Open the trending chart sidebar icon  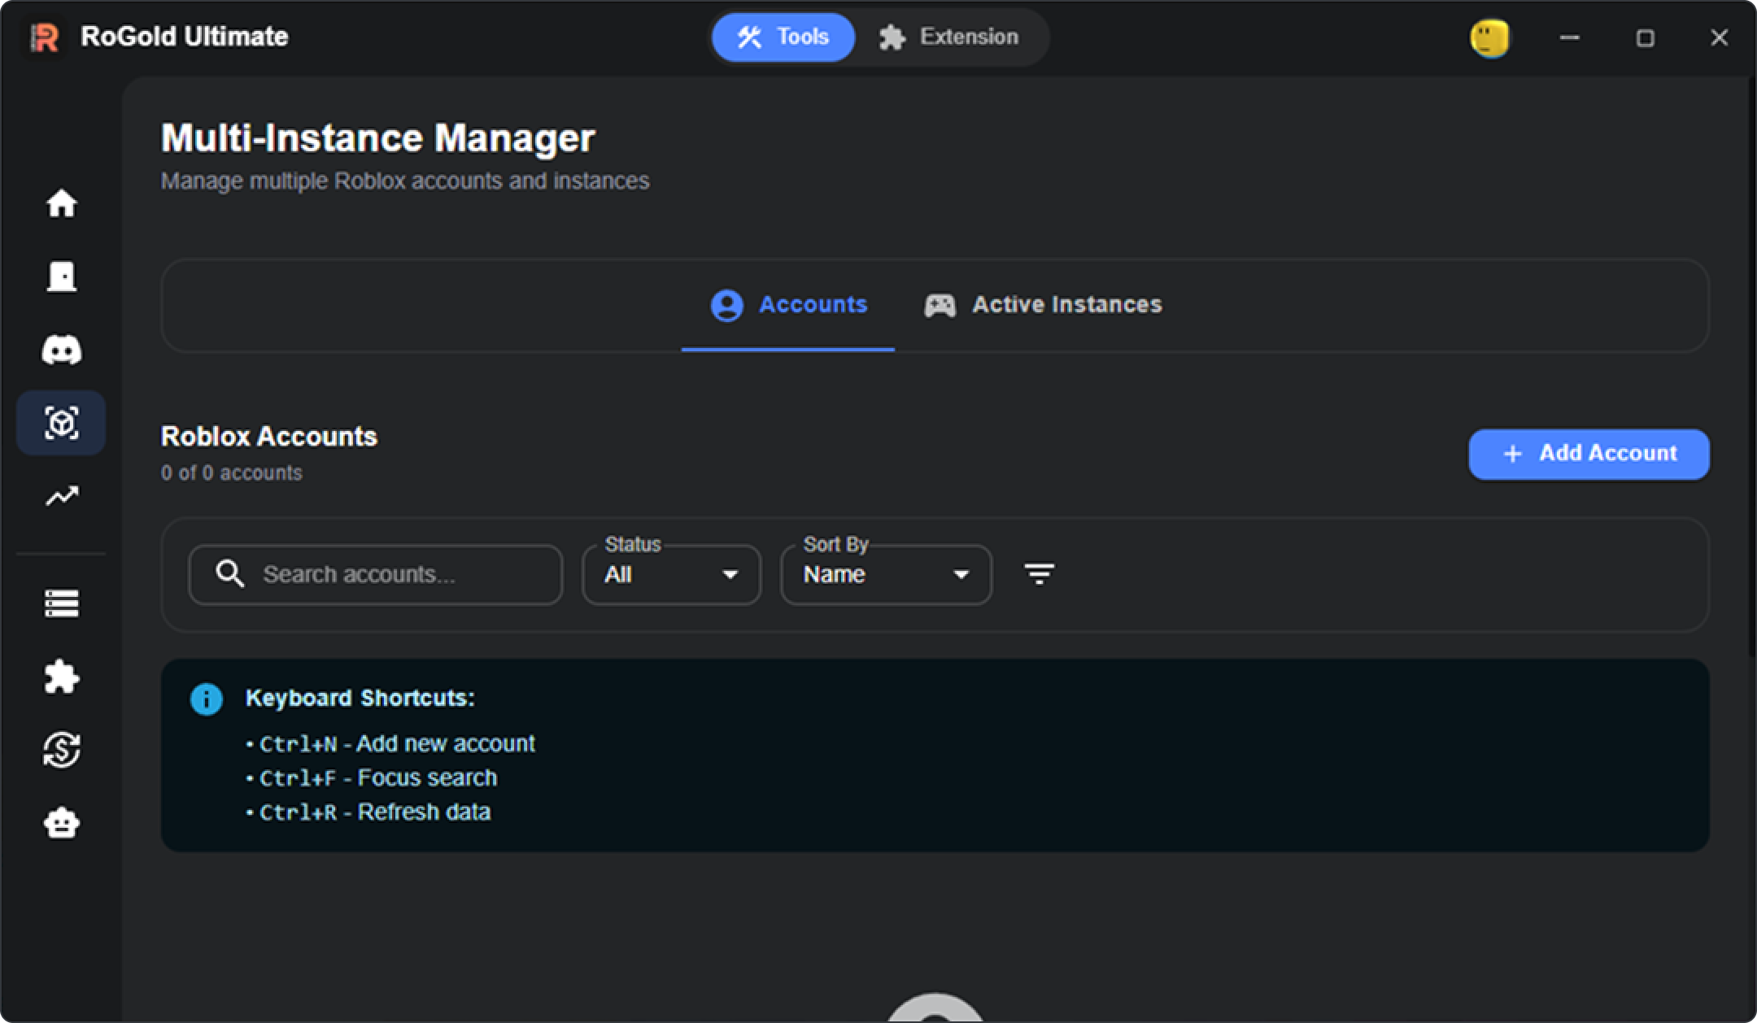tap(61, 496)
